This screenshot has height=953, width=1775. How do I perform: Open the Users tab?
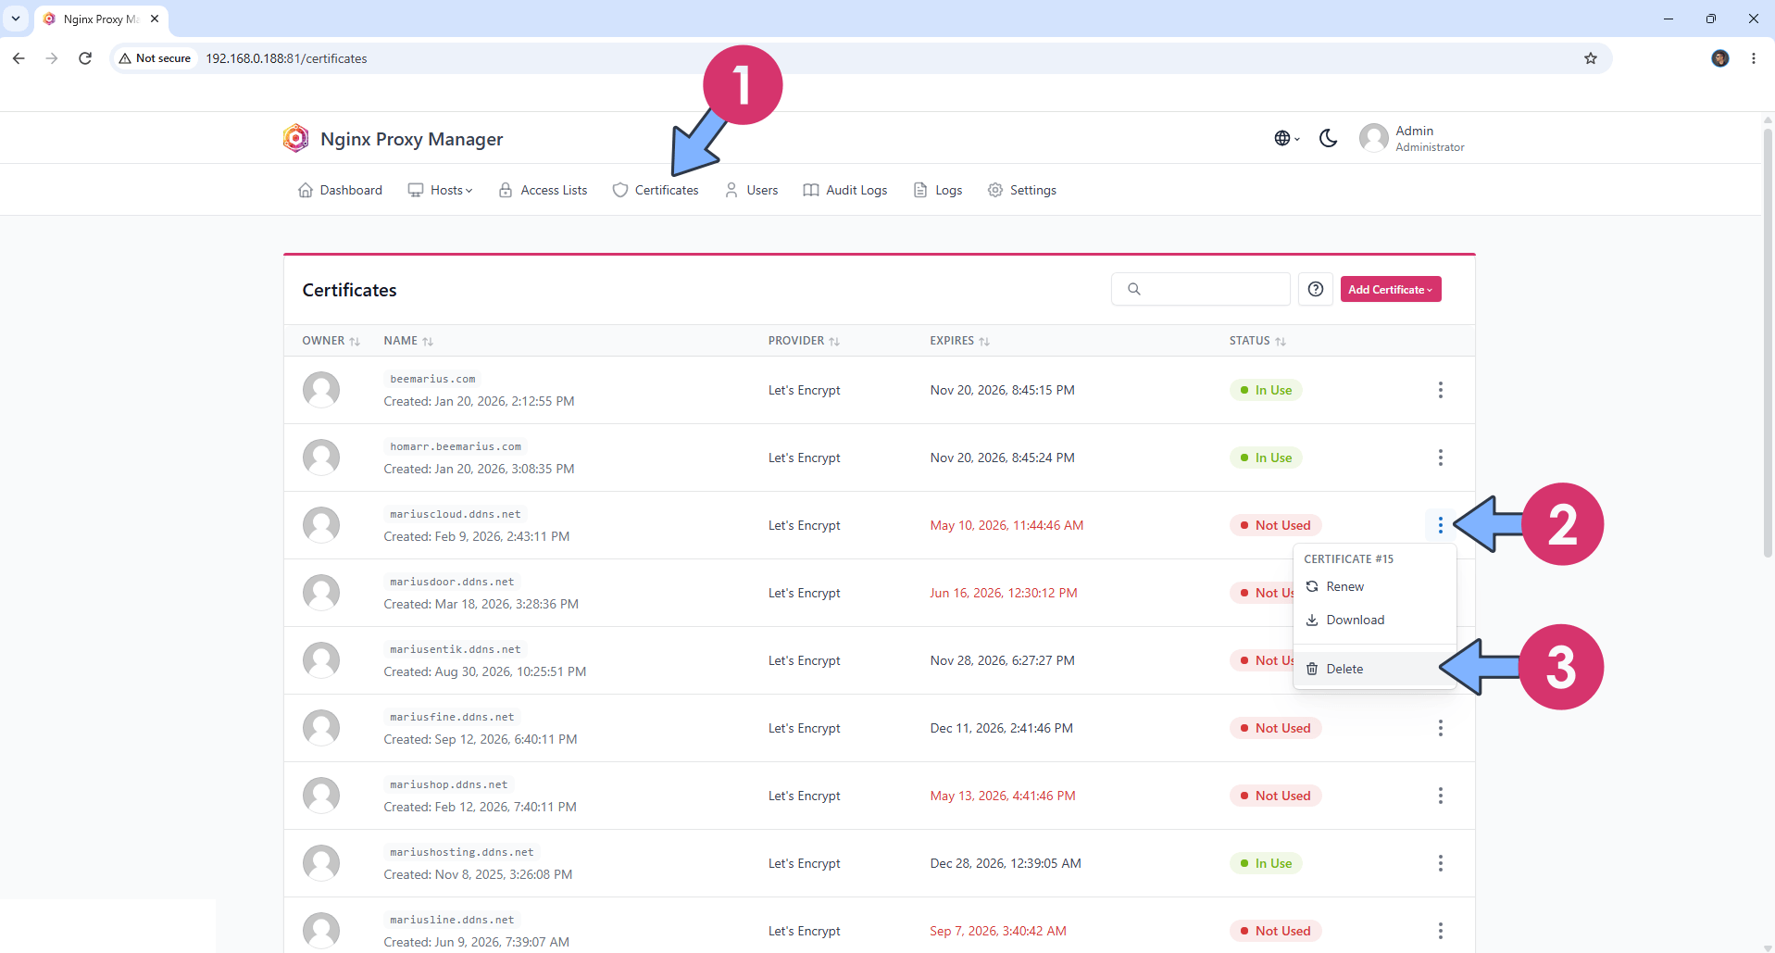tap(751, 190)
